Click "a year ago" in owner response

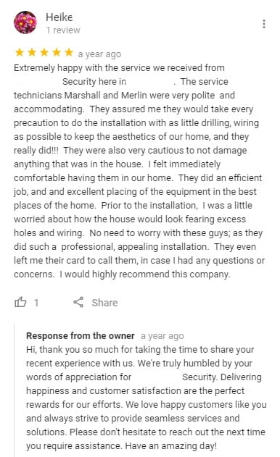point(162,336)
